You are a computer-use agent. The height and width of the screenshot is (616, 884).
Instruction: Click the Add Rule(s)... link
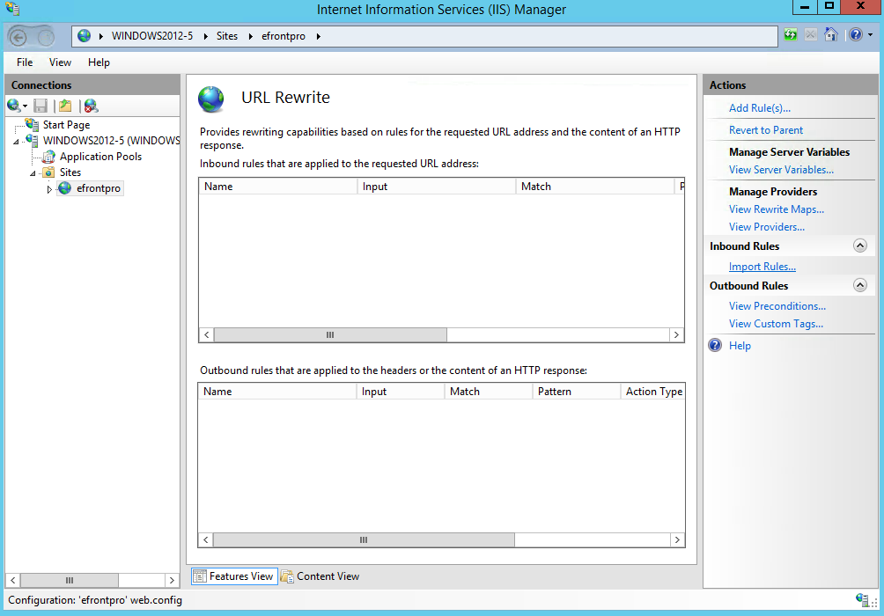759,108
